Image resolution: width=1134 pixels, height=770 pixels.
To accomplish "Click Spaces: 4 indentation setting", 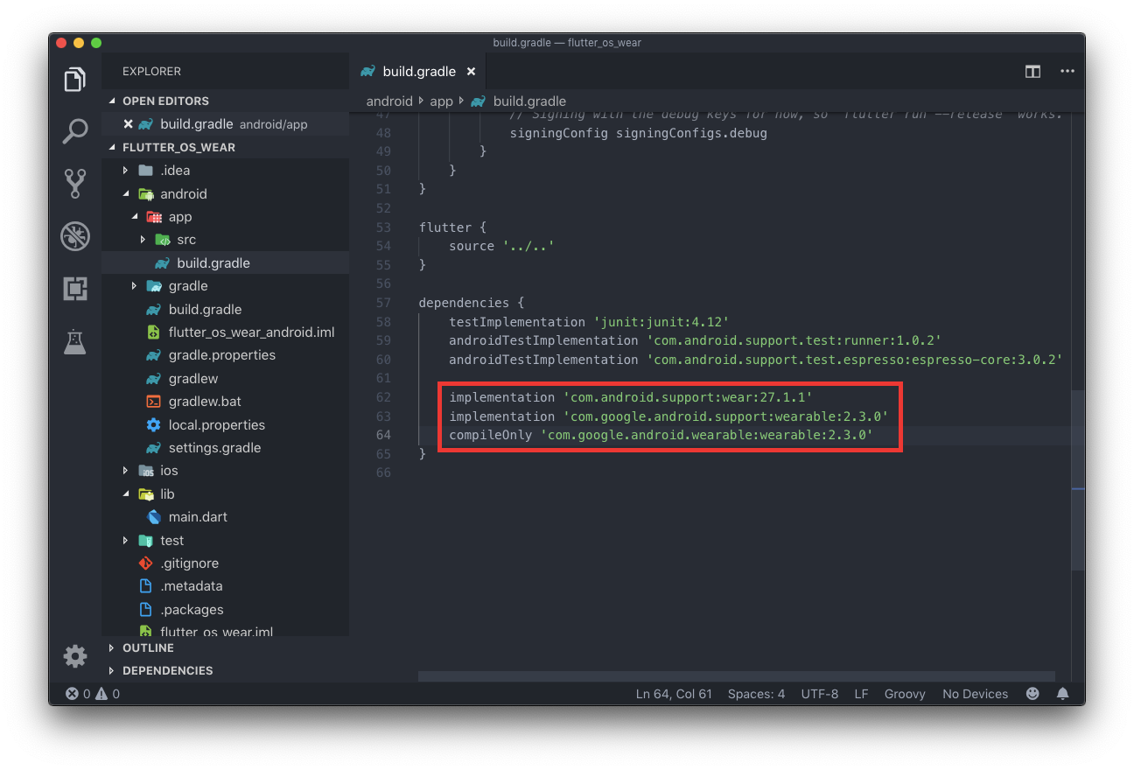I will coord(756,694).
